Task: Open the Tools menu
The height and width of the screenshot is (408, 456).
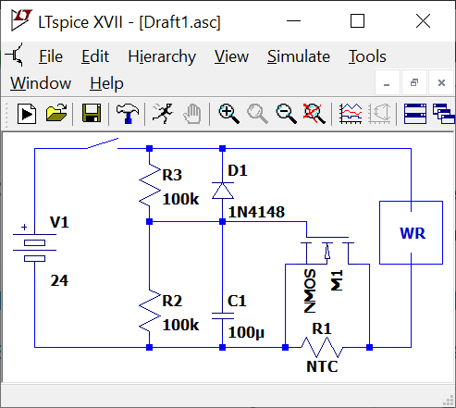Action: pos(367,56)
